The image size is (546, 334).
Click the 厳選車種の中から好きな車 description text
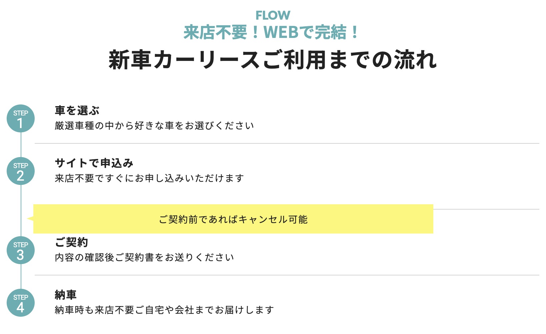tap(154, 126)
